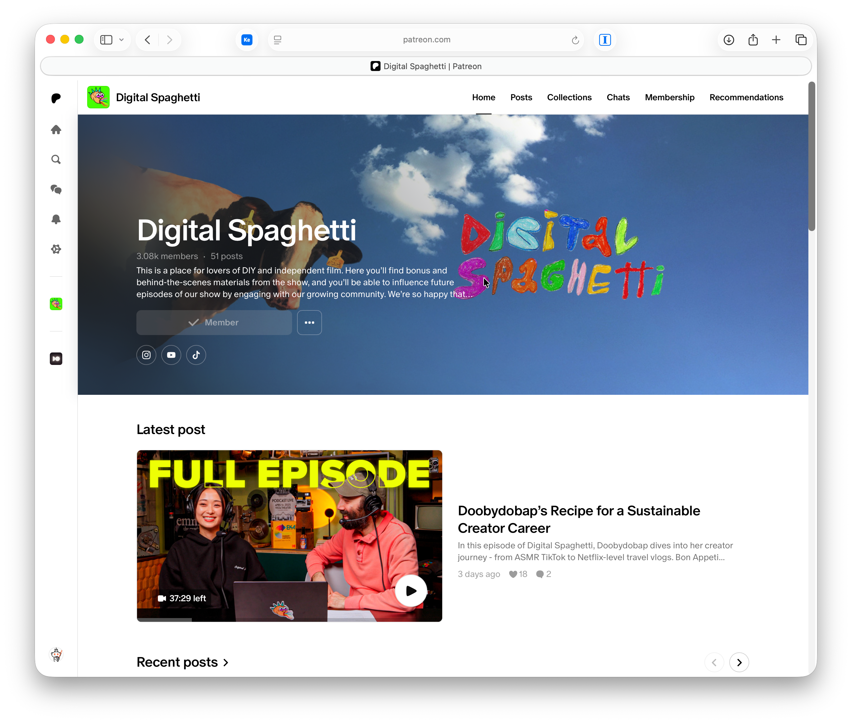Click the Ke extension icon in toolbar

tap(247, 40)
